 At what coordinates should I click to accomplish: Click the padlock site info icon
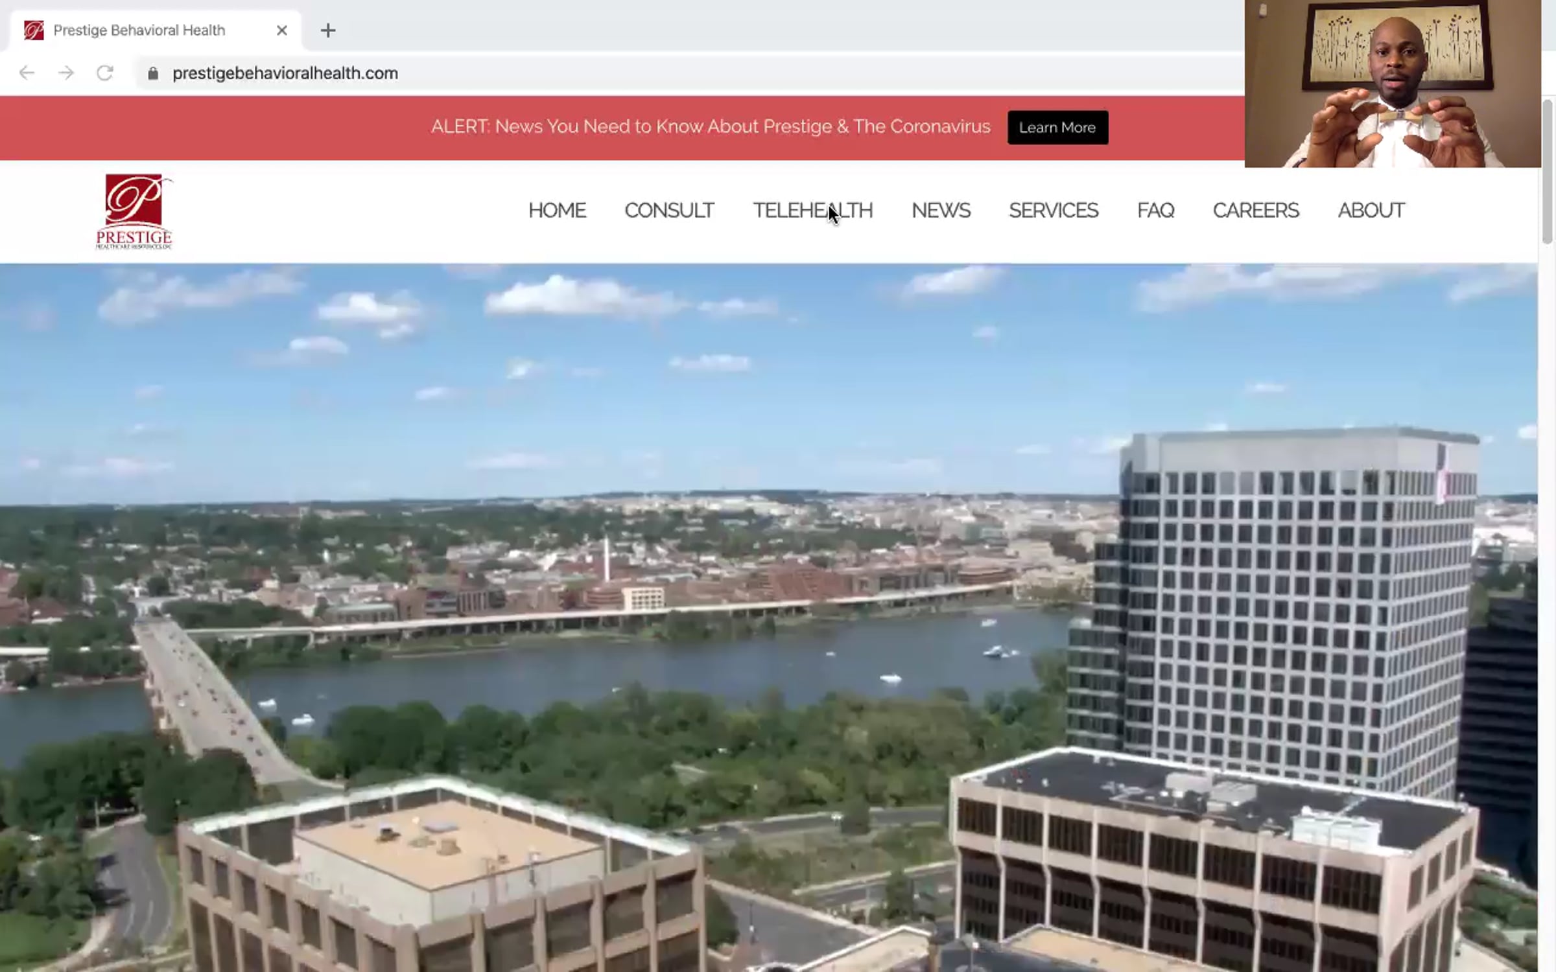[153, 73]
